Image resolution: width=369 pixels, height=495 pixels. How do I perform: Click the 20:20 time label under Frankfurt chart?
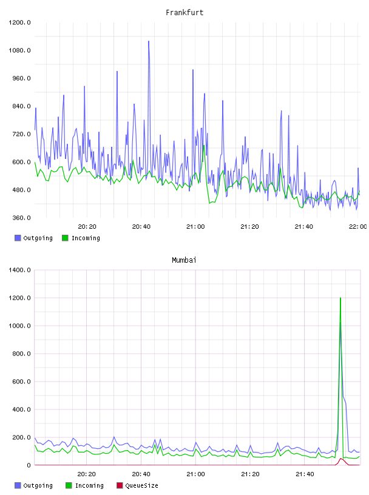(87, 227)
